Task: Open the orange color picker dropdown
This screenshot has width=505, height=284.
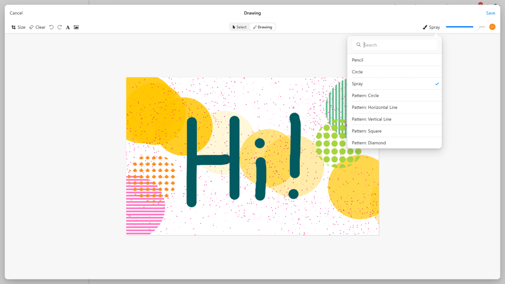Action: [492, 27]
